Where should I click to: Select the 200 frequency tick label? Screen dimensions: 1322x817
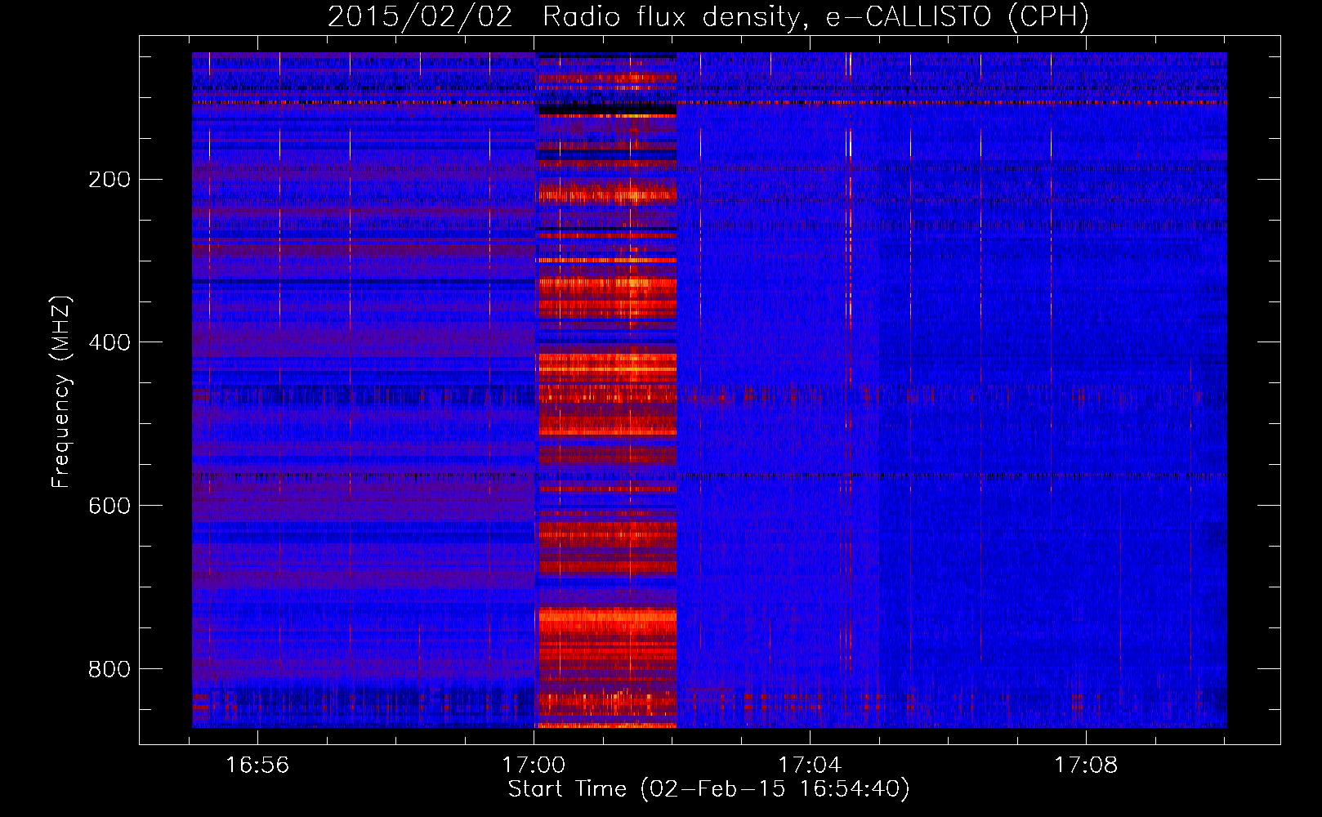[x=109, y=179]
